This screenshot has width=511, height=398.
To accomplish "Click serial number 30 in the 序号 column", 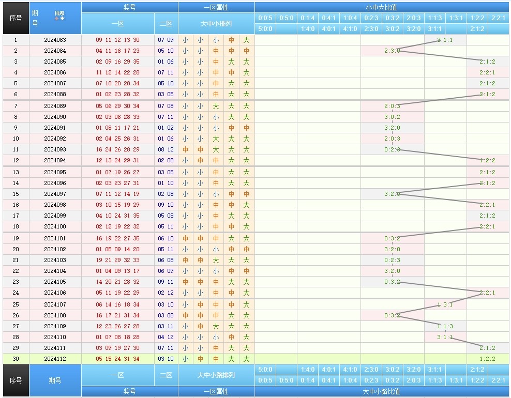I will tap(16, 359).
